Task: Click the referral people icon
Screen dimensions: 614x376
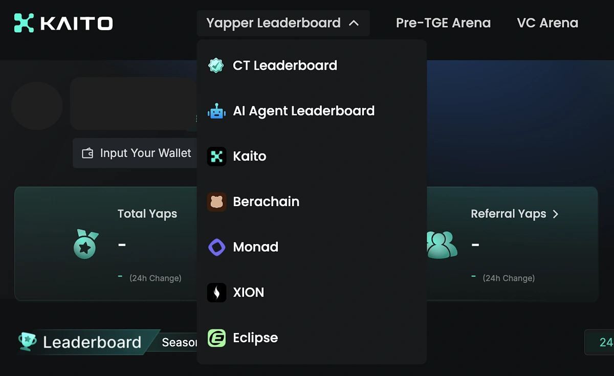Action: pos(441,244)
